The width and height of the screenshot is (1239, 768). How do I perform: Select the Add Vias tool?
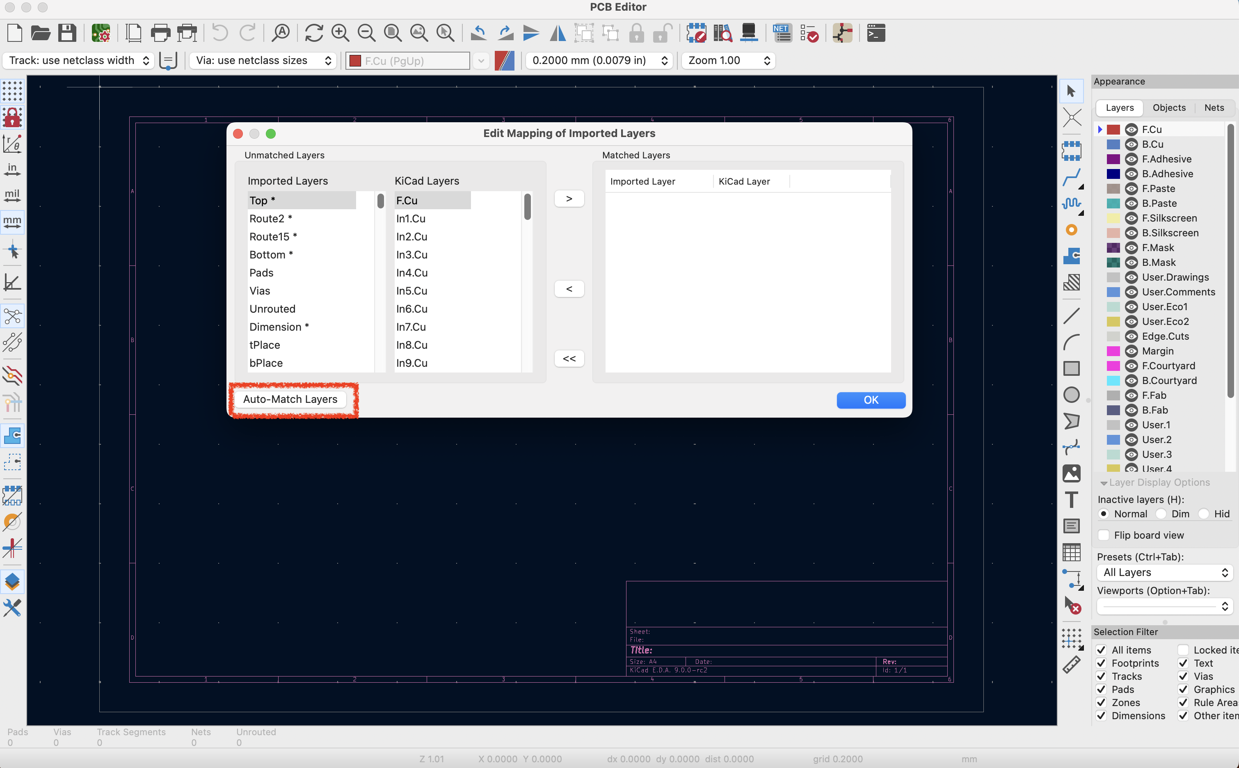[x=1072, y=230]
